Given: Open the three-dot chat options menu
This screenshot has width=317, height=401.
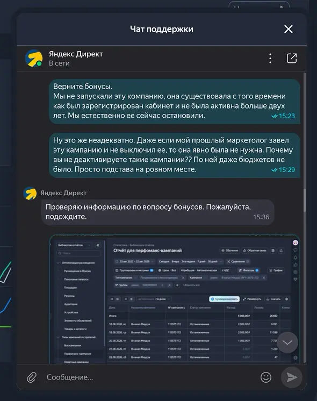Looking at the screenshot, I should point(270,58).
